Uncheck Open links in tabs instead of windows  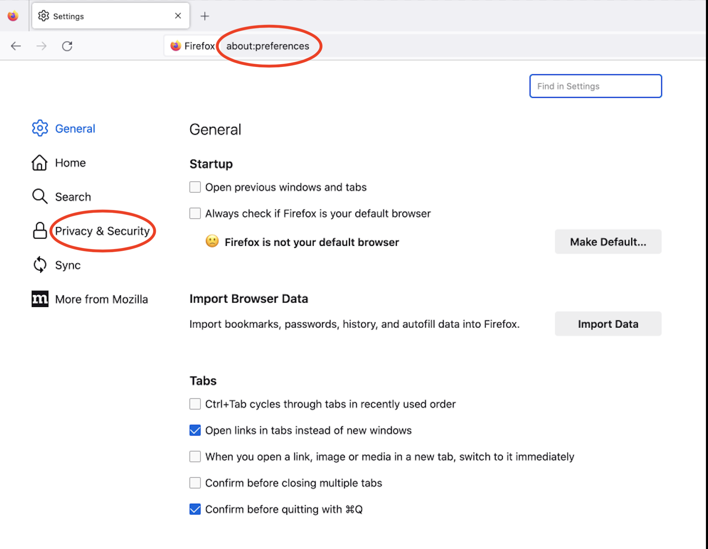click(195, 430)
